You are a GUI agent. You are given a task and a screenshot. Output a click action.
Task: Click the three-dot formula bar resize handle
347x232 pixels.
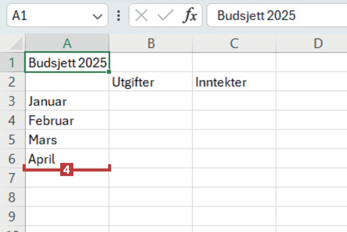point(119,16)
